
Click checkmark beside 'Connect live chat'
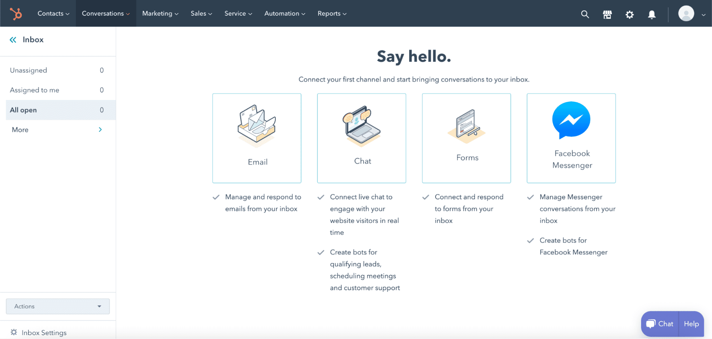click(321, 197)
